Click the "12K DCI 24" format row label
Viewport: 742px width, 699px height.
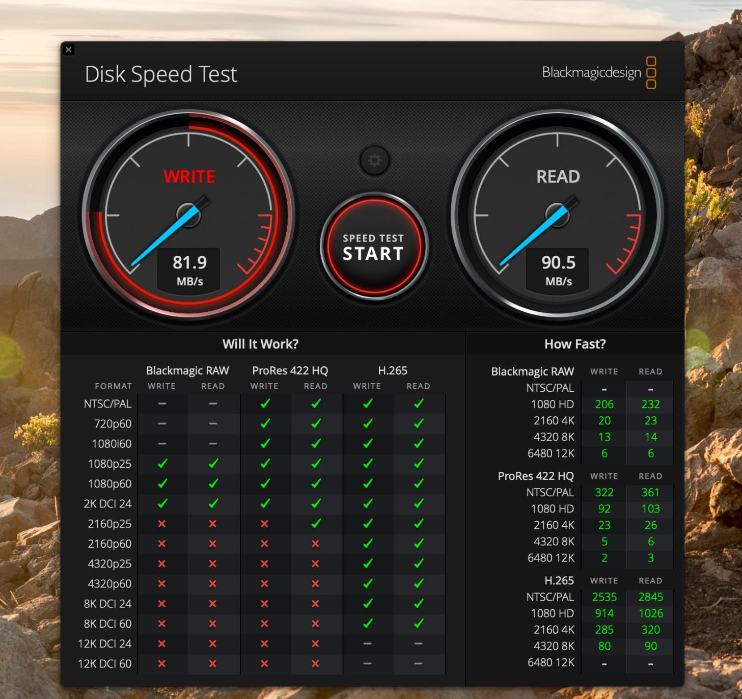click(104, 643)
